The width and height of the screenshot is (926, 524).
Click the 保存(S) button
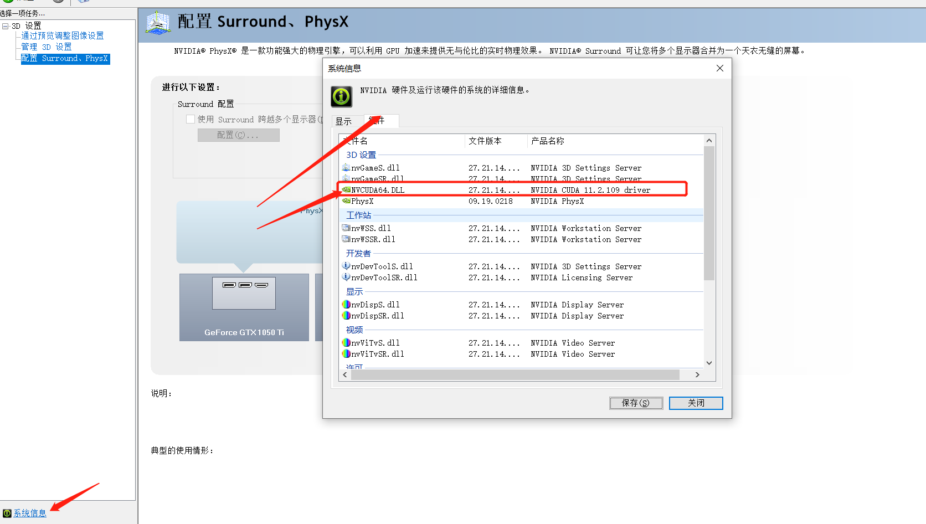636,403
